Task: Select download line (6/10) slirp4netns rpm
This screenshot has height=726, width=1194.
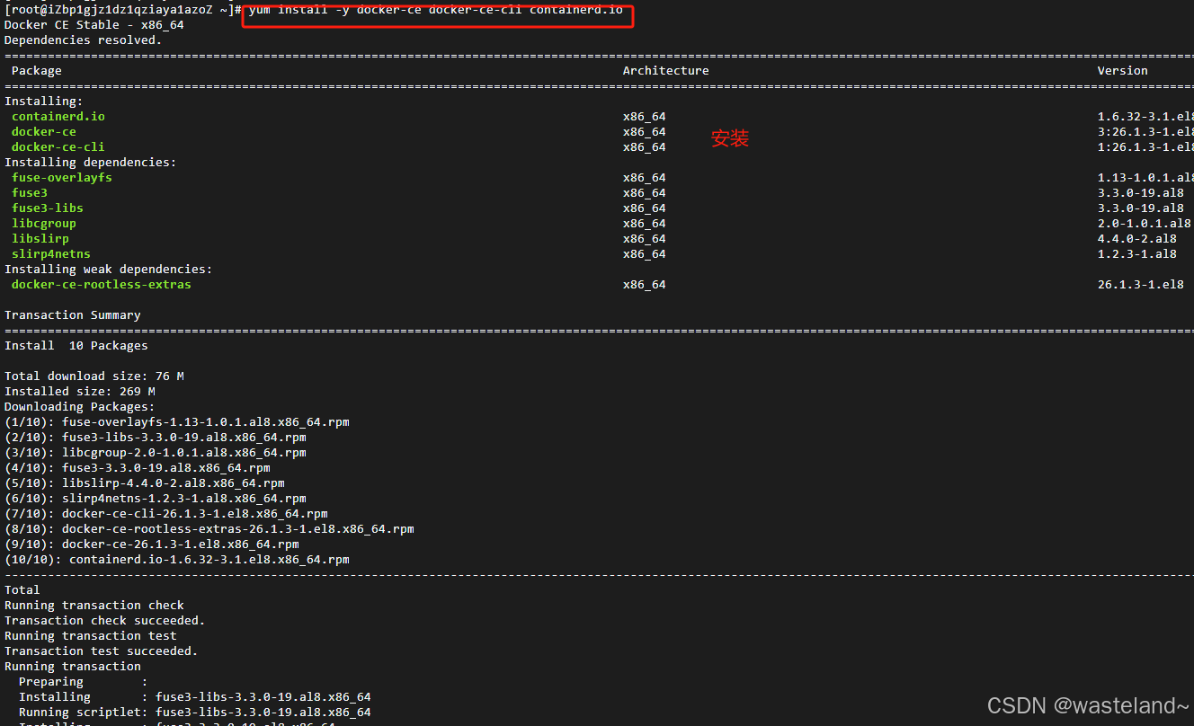Action: coord(156,499)
